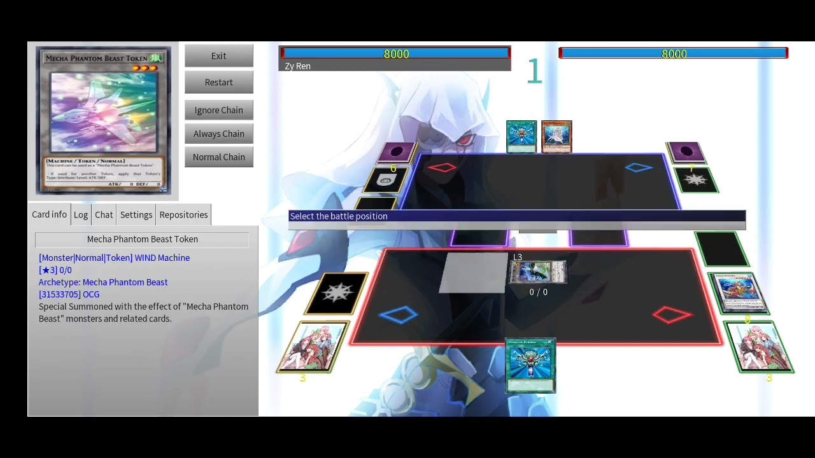Click the Select the battle position title bar
Image resolution: width=815 pixels, height=458 pixels.
pos(517,216)
